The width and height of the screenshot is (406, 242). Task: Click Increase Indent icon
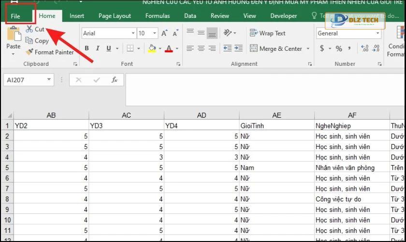pyautogui.click(x=238, y=48)
